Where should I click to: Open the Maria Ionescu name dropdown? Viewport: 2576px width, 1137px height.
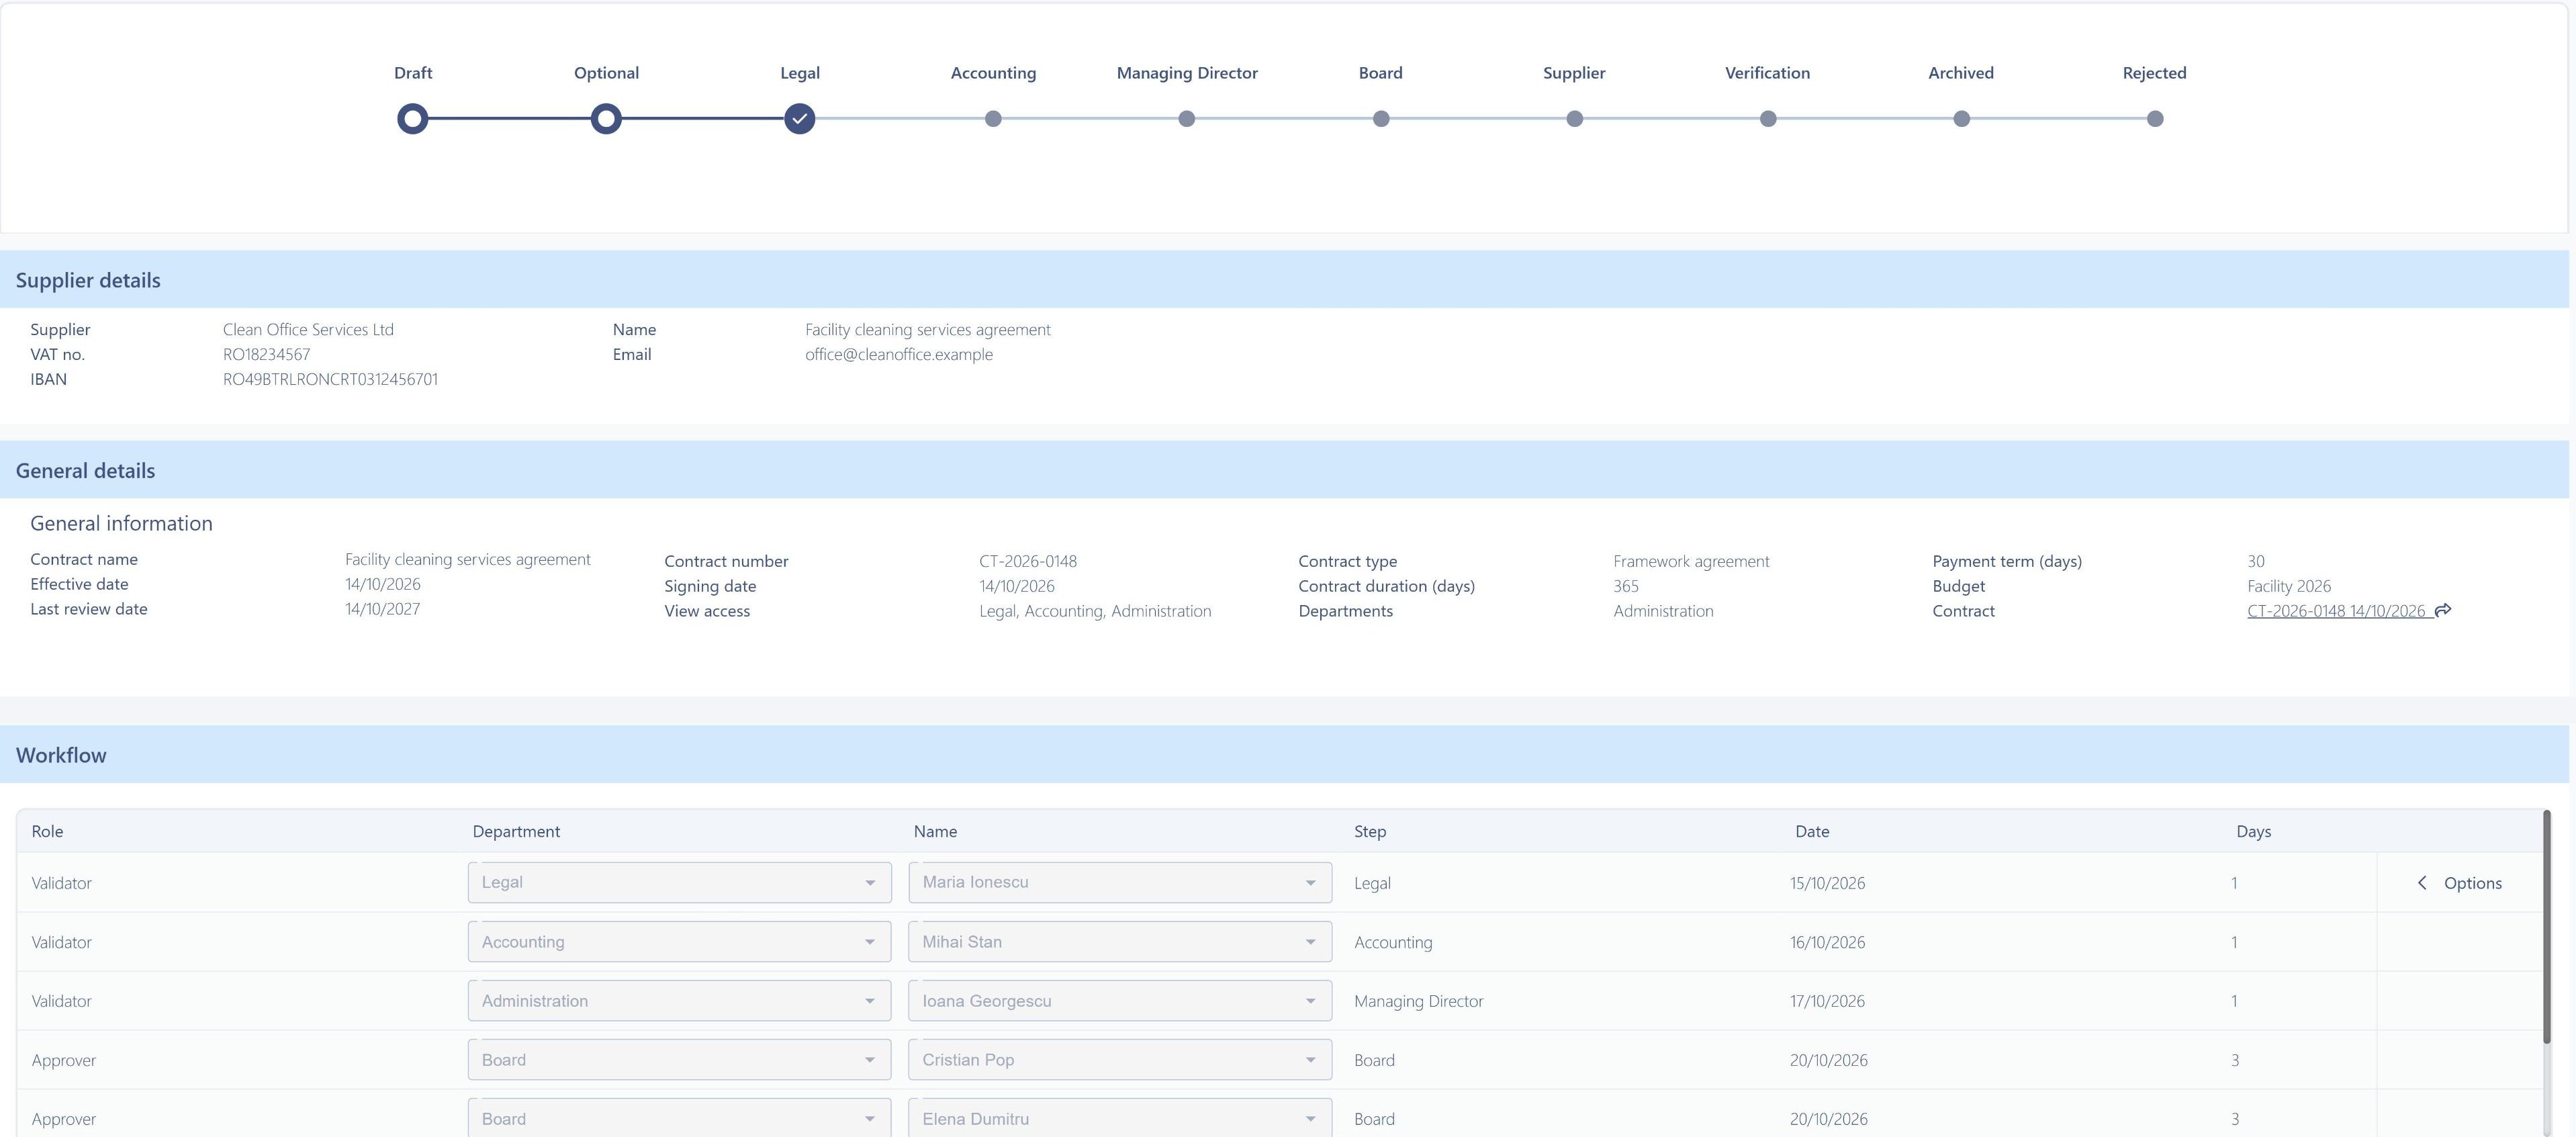click(x=1120, y=883)
